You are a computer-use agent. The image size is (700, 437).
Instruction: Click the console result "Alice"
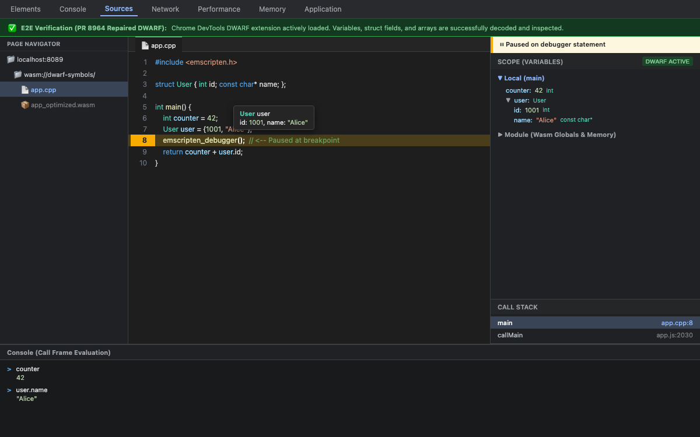[26, 399]
